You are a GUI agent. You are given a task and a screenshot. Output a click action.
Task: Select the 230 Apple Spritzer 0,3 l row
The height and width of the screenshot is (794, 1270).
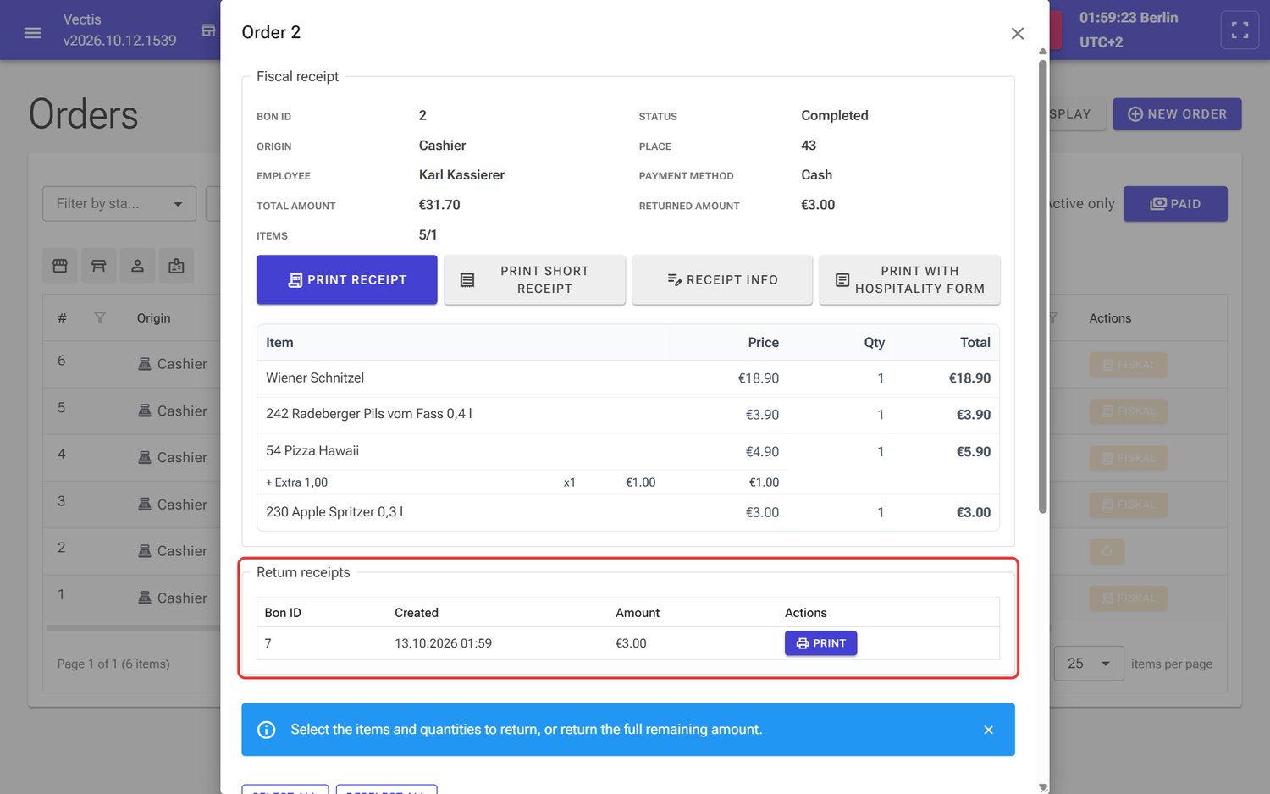click(628, 512)
